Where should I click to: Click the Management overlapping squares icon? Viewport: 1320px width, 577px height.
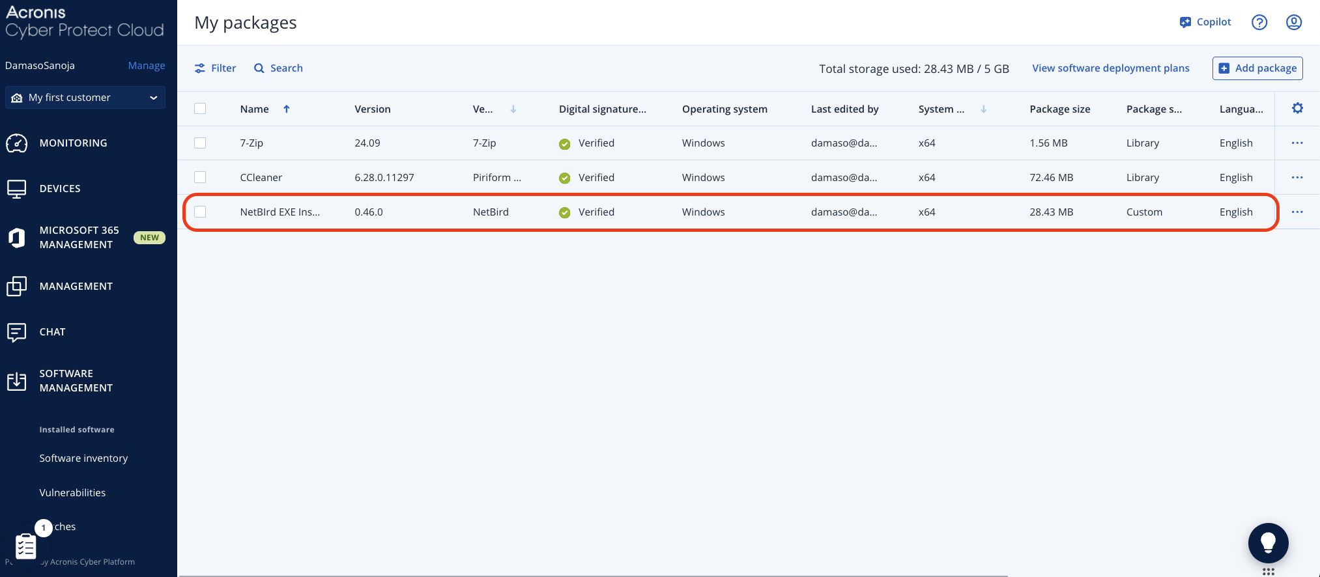17,287
